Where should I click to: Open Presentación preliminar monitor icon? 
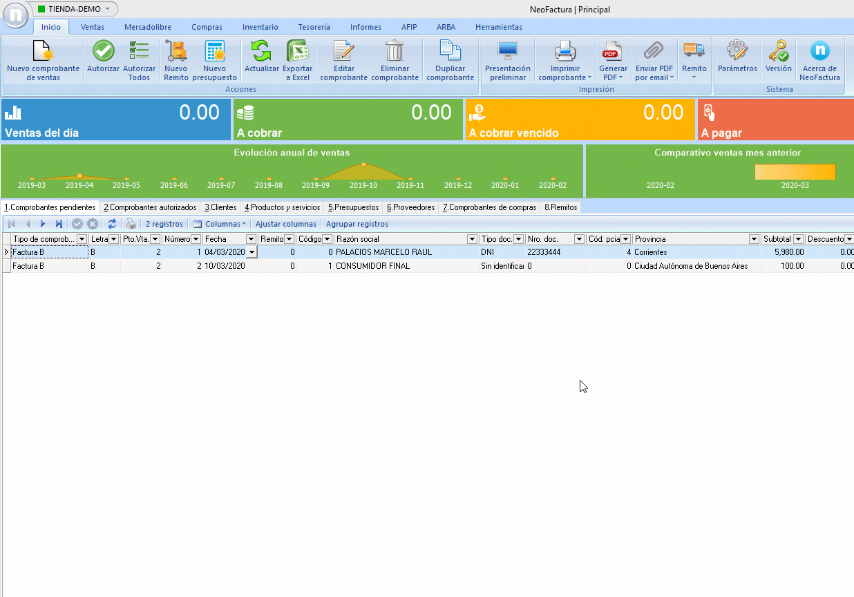507,52
